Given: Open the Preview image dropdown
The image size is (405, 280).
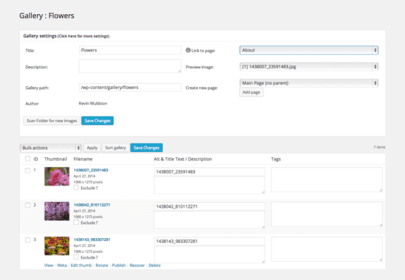Looking at the screenshot, I should [309, 67].
